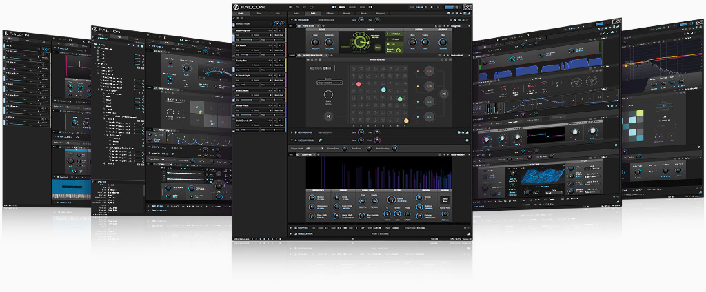Click the pencil edit icon under Parts tab
Viewport: 706px width, 292px height.
[234, 18]
